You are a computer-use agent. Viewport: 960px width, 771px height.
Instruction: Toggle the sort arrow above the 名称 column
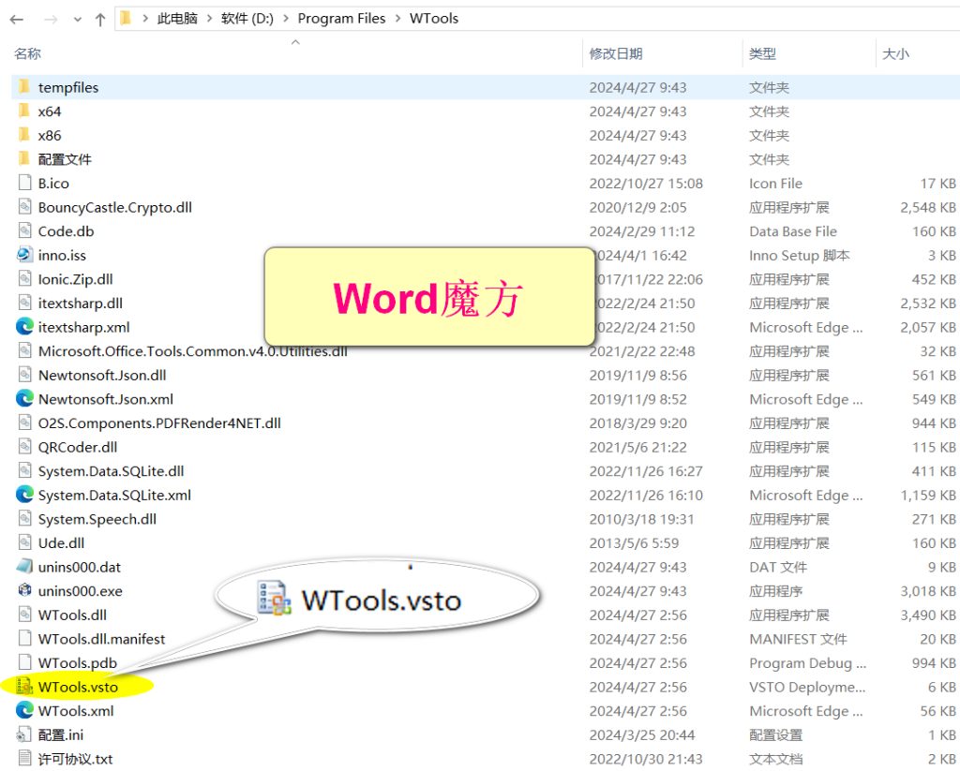pos(295,42)
